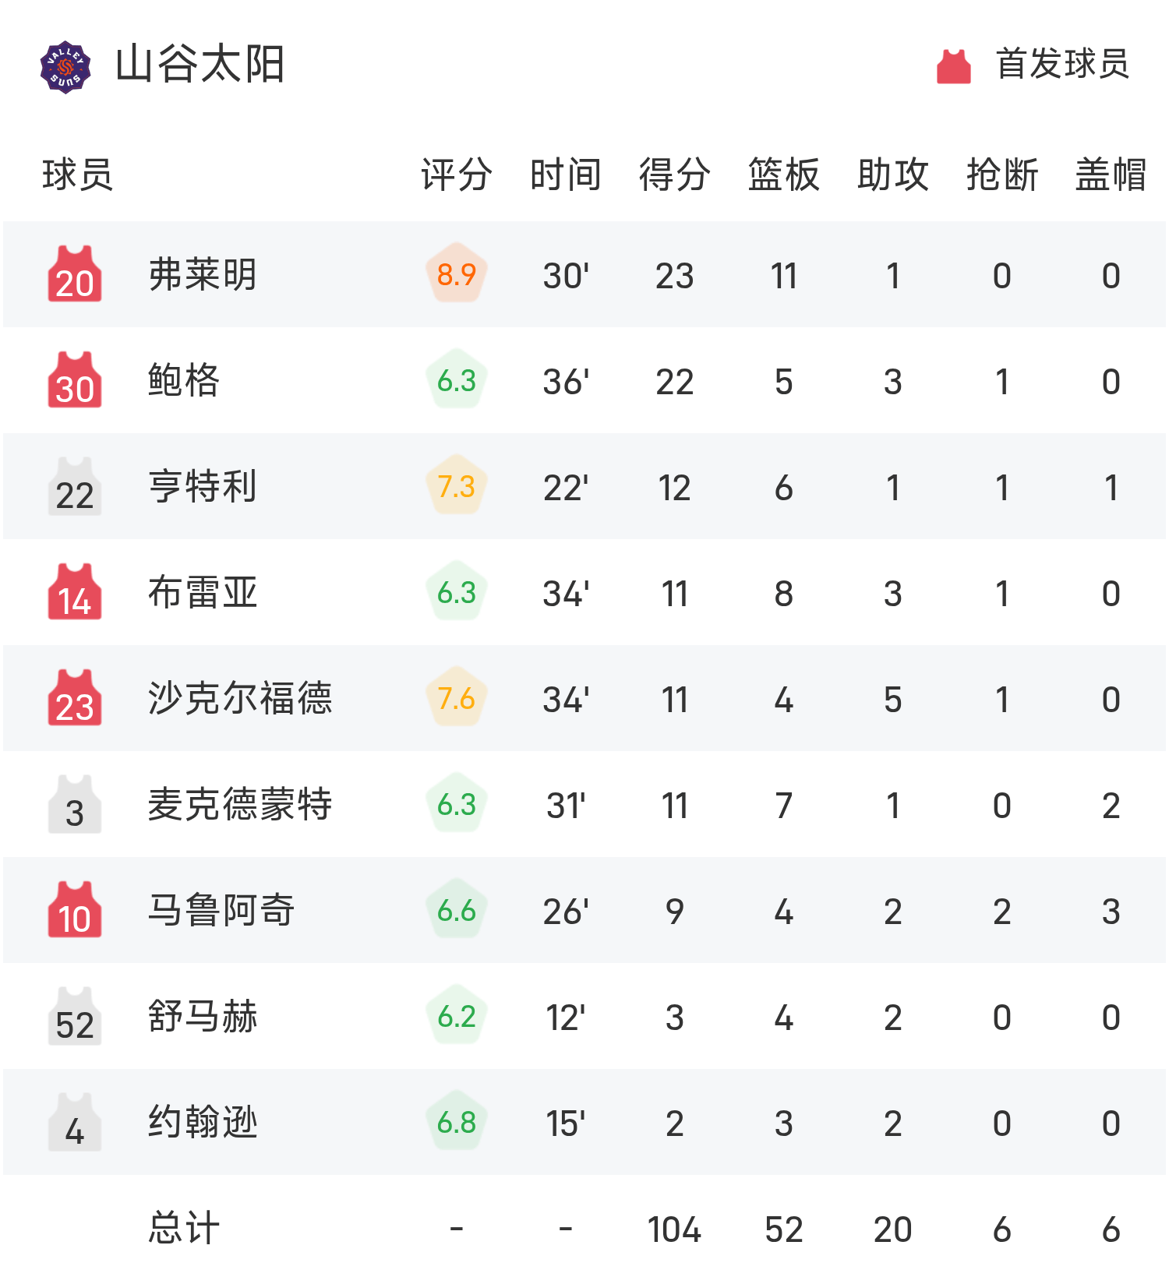Click the Valley Suns team logo
The image size is (1169, 1284).
[x=65, y=67]
